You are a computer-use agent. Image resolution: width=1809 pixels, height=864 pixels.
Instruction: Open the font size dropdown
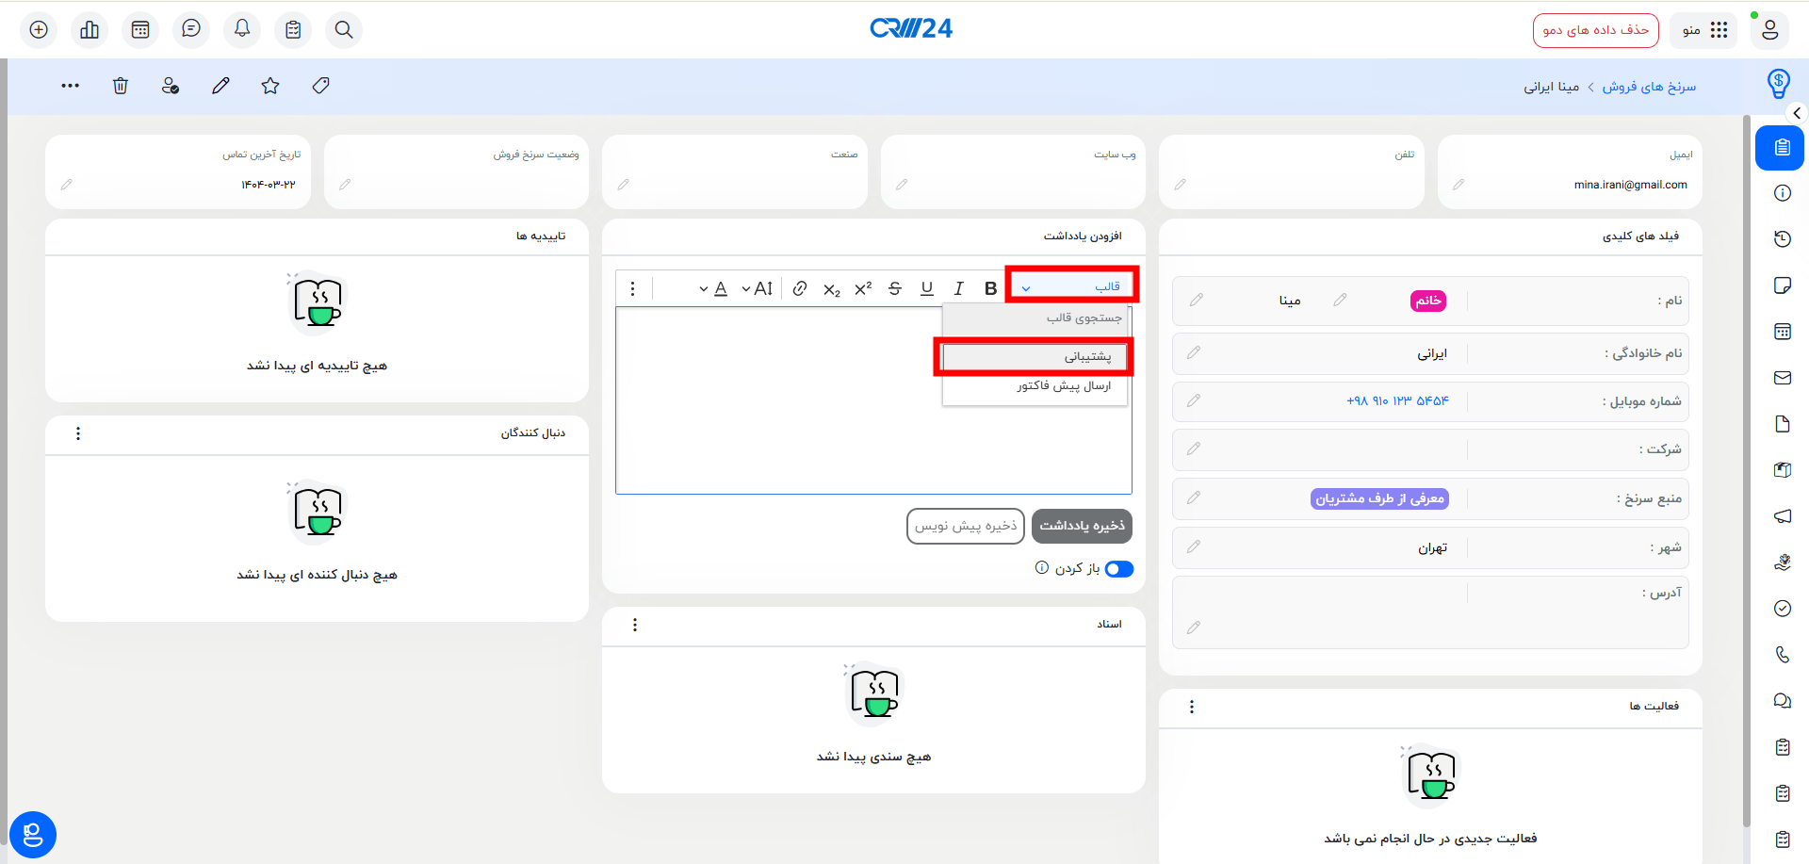point(758,288)
